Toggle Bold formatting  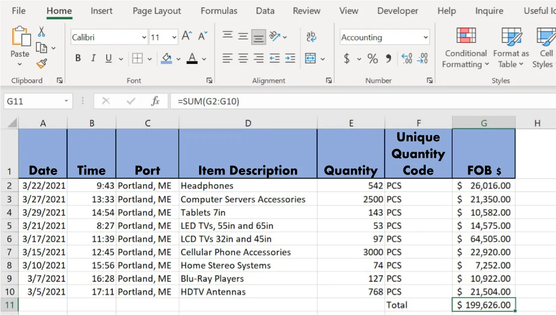78,58
